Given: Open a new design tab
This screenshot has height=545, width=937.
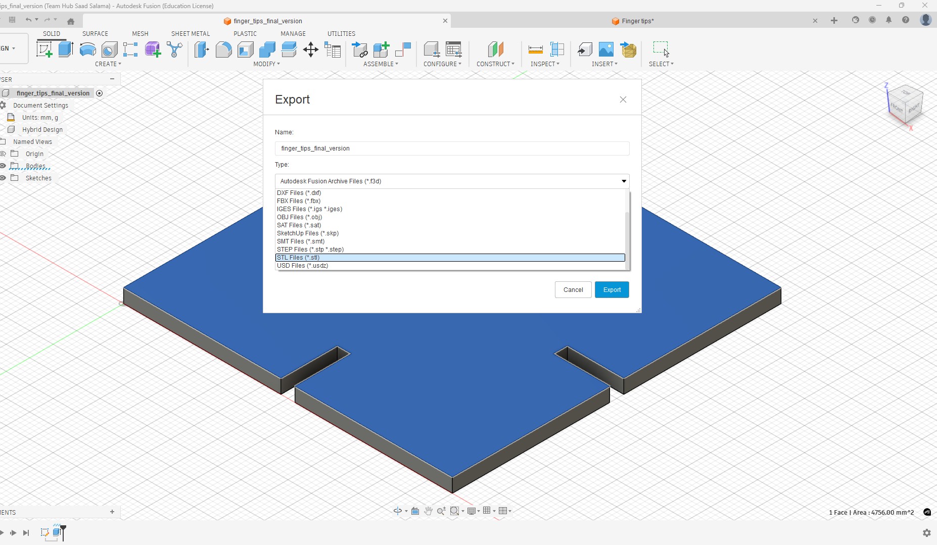Looking at the screenshot, I should click(834, 21).
